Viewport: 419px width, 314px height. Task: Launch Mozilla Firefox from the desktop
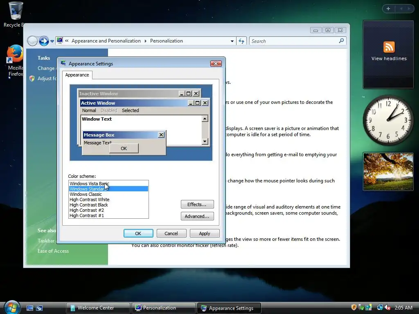click(x=15, y=61)
